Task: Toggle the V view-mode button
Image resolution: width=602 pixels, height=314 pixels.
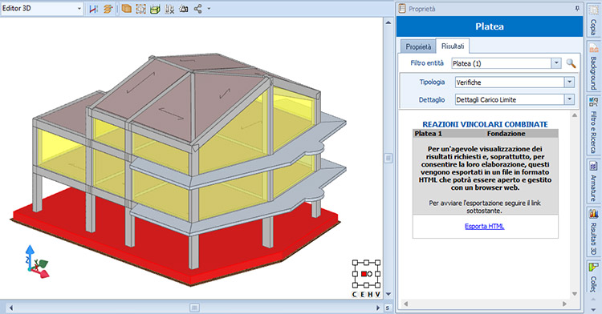Action: point(377,294)
